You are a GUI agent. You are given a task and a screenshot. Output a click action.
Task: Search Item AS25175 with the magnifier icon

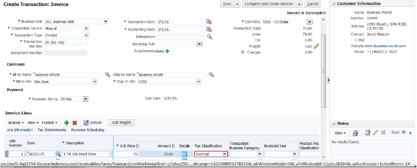coord(58,154)
